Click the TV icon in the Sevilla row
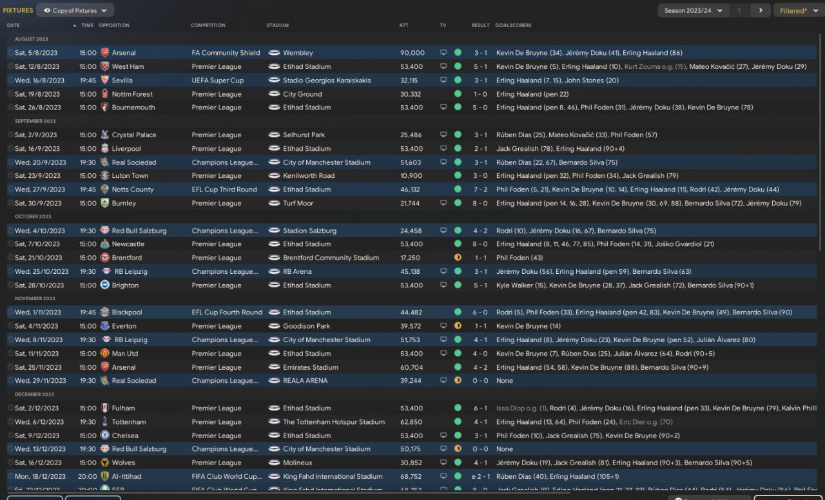 443,80
